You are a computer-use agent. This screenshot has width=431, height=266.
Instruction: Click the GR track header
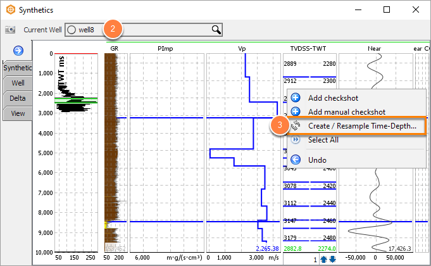[115, 48]
